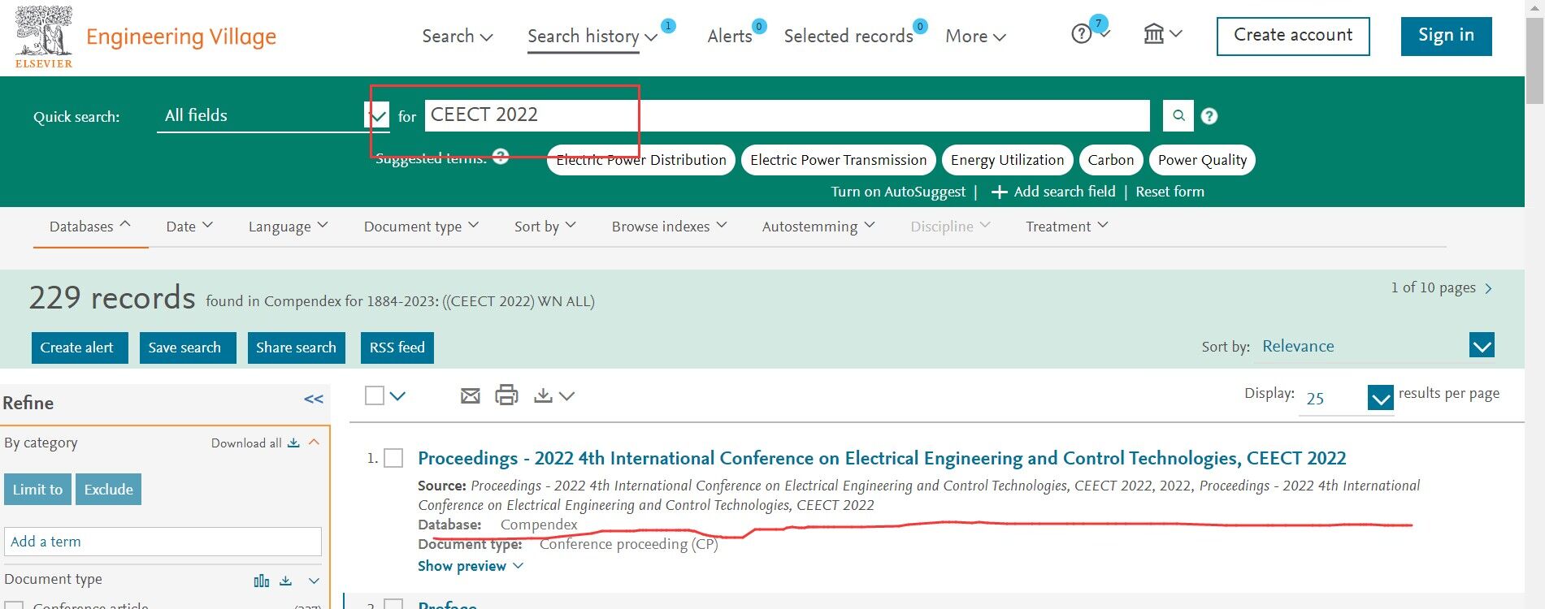
Task: Expand the Document type facet chevron
Action: tap(314, 581)
